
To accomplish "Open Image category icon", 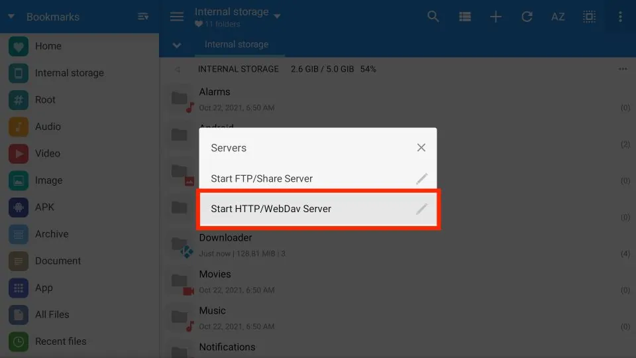I will pyautogui.click(x=19, y=180).
